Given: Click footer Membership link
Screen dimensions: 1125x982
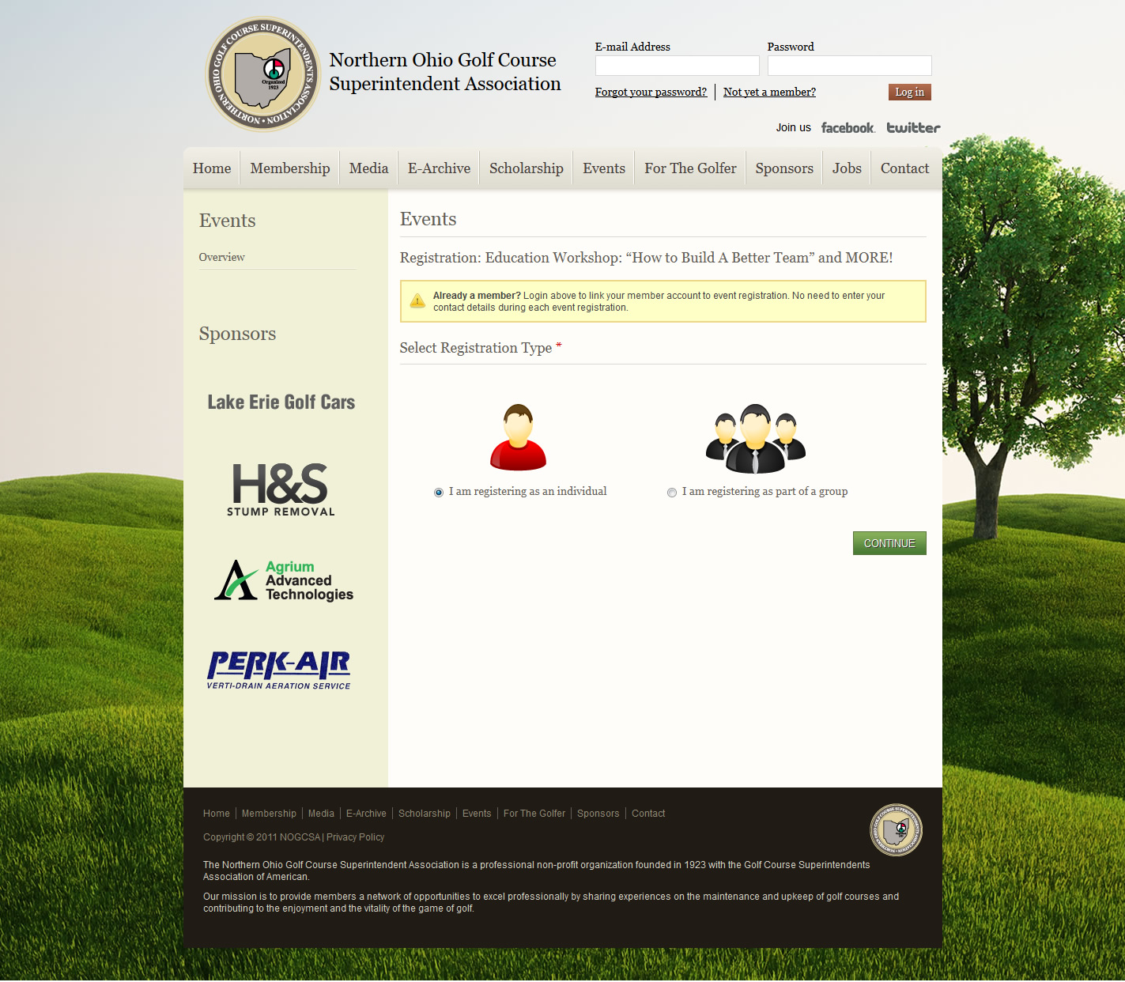Looking at the screenshot, I should click(x=269, y=814).
